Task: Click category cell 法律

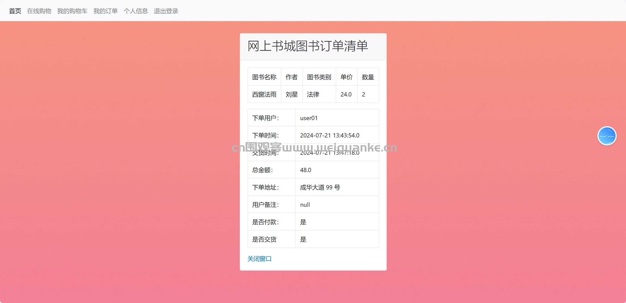Action: coord(319,94)
